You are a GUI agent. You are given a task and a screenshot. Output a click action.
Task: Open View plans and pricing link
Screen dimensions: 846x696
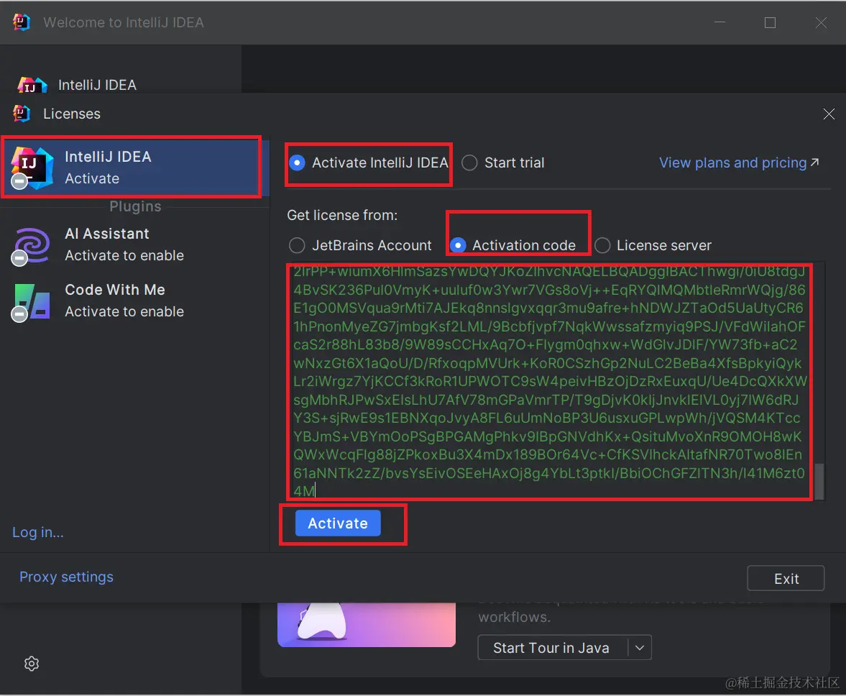point(739,163)
